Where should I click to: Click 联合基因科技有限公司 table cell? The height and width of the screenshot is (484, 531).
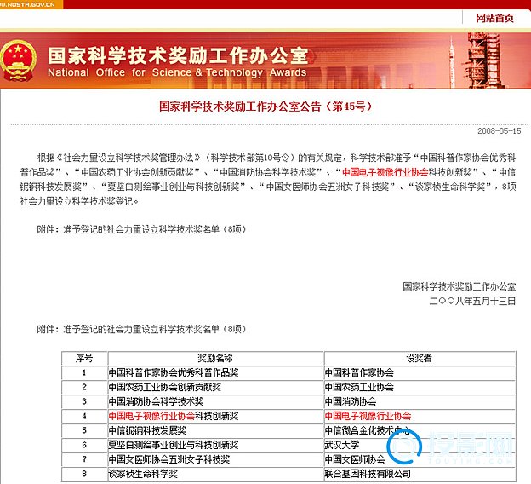[x=368, y=474]
